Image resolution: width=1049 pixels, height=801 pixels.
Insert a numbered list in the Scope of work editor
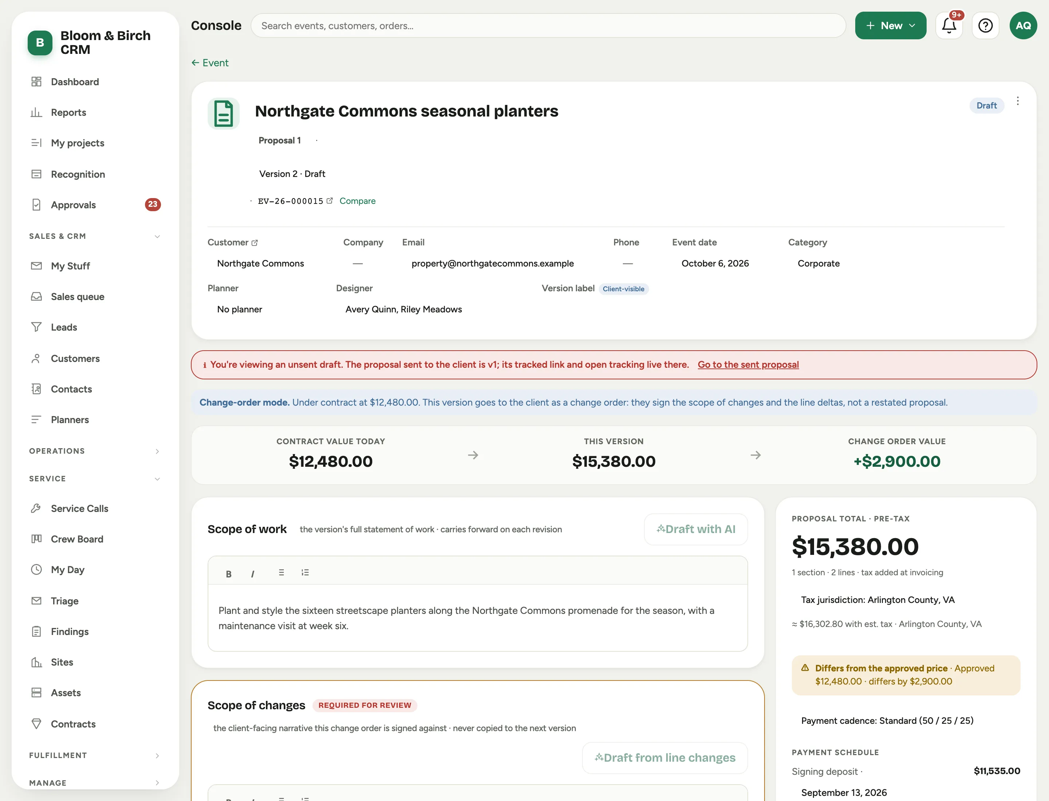click(305, 573)
